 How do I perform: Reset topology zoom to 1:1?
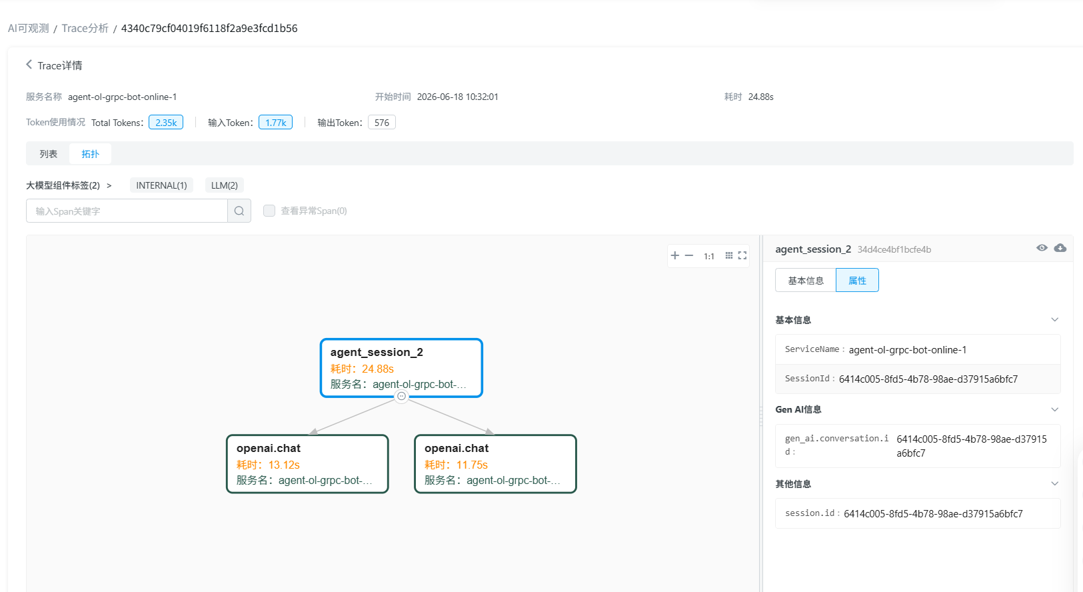pos(709,256)
